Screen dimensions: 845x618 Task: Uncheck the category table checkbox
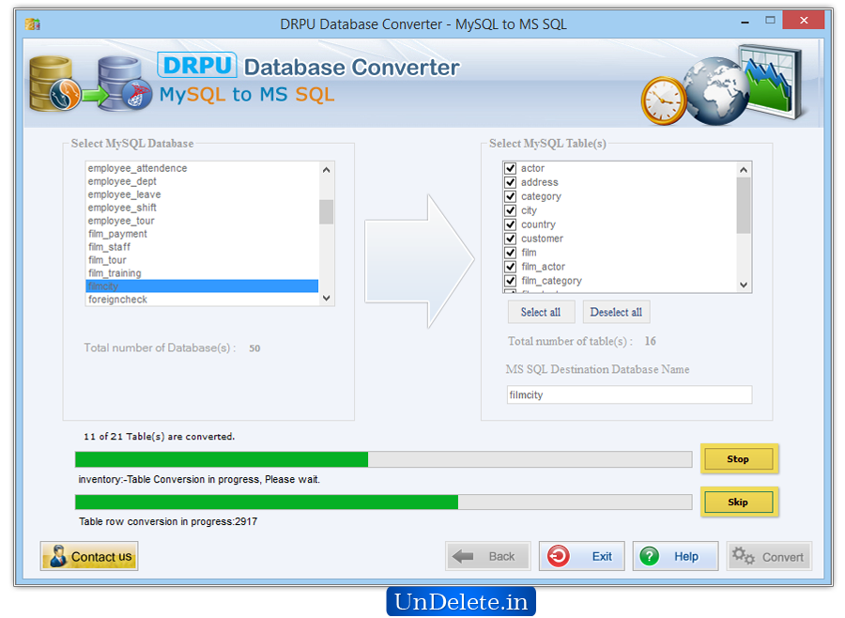click(511, 196)
